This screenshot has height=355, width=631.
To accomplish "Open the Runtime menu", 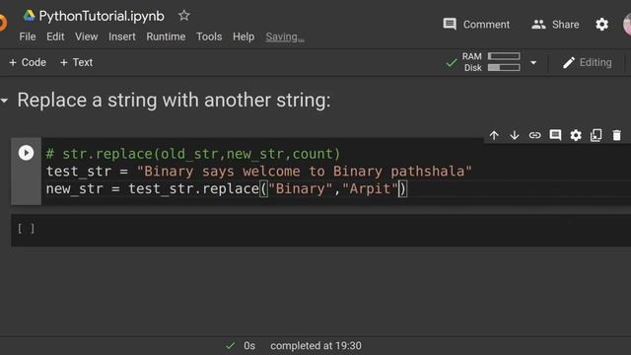I will [x=166, y=36].
